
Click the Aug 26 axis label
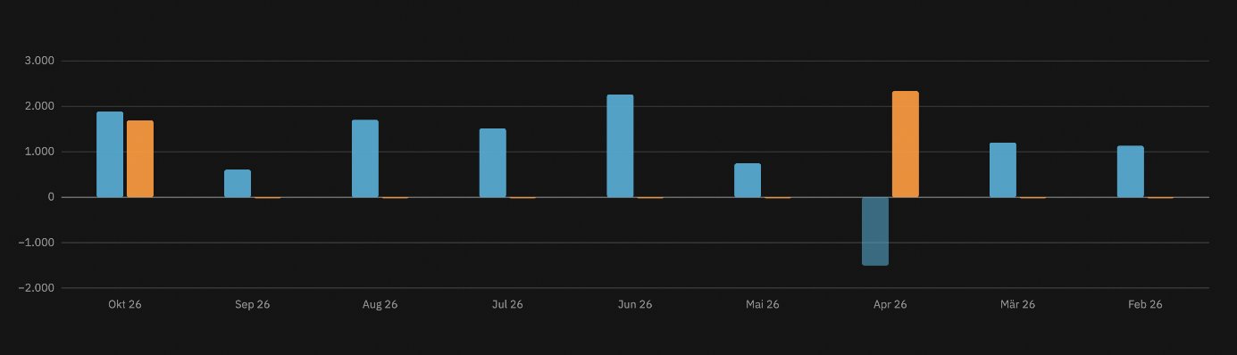pos(380,304)
